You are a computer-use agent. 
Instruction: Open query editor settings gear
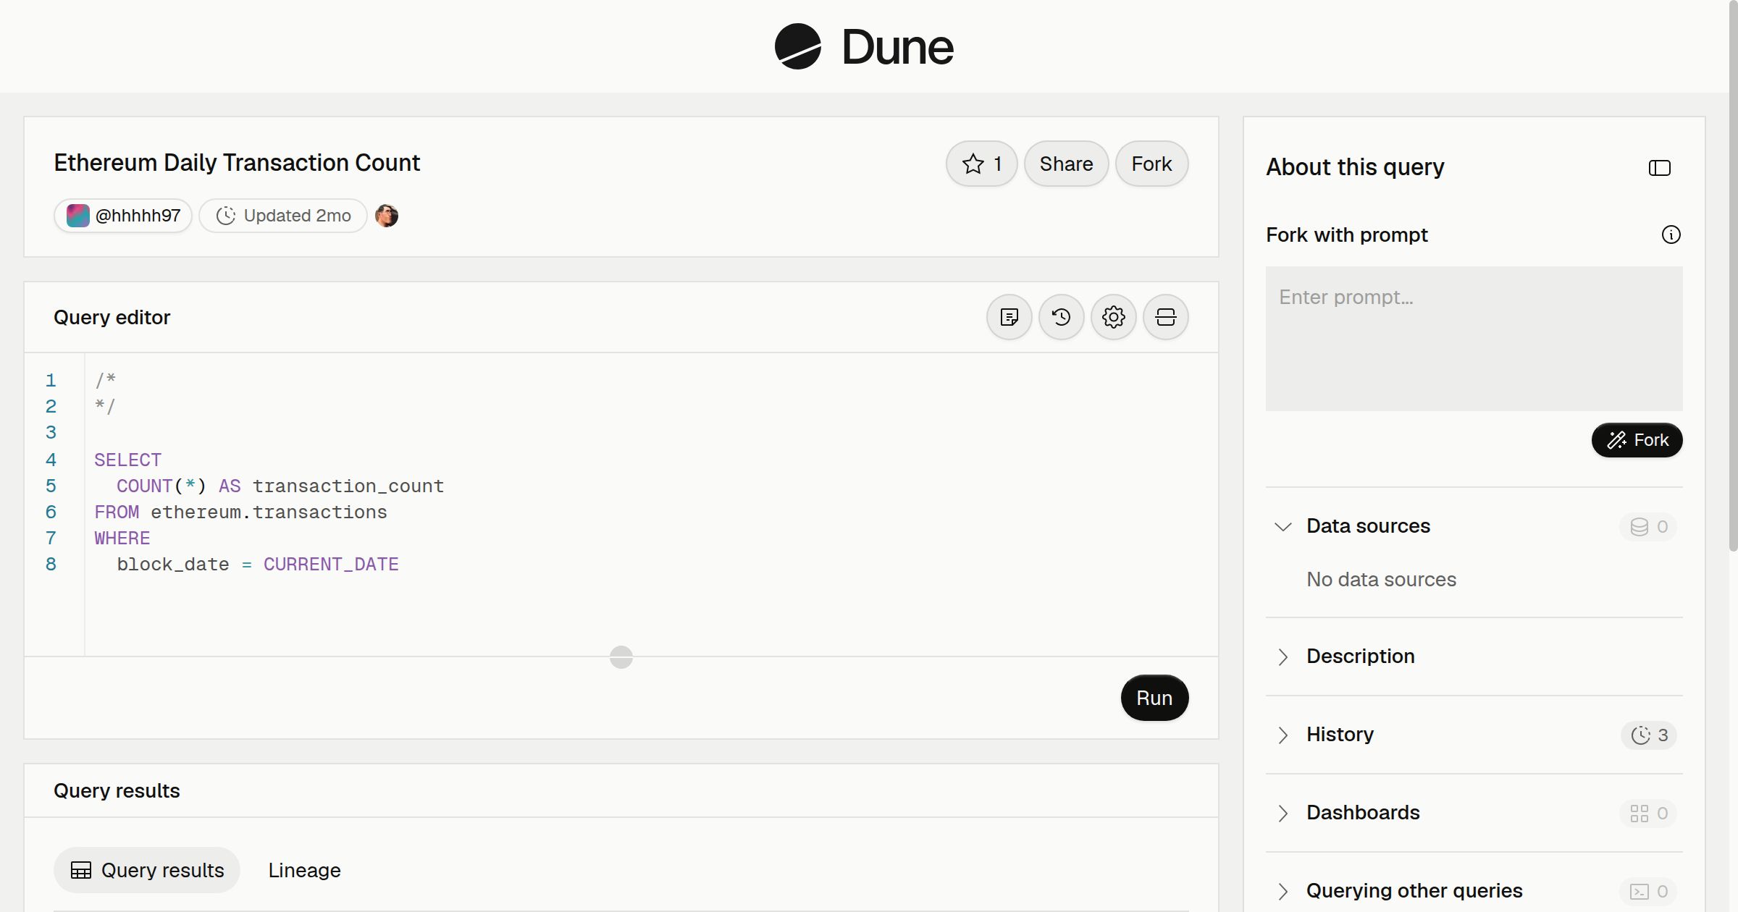[1114, 317]
